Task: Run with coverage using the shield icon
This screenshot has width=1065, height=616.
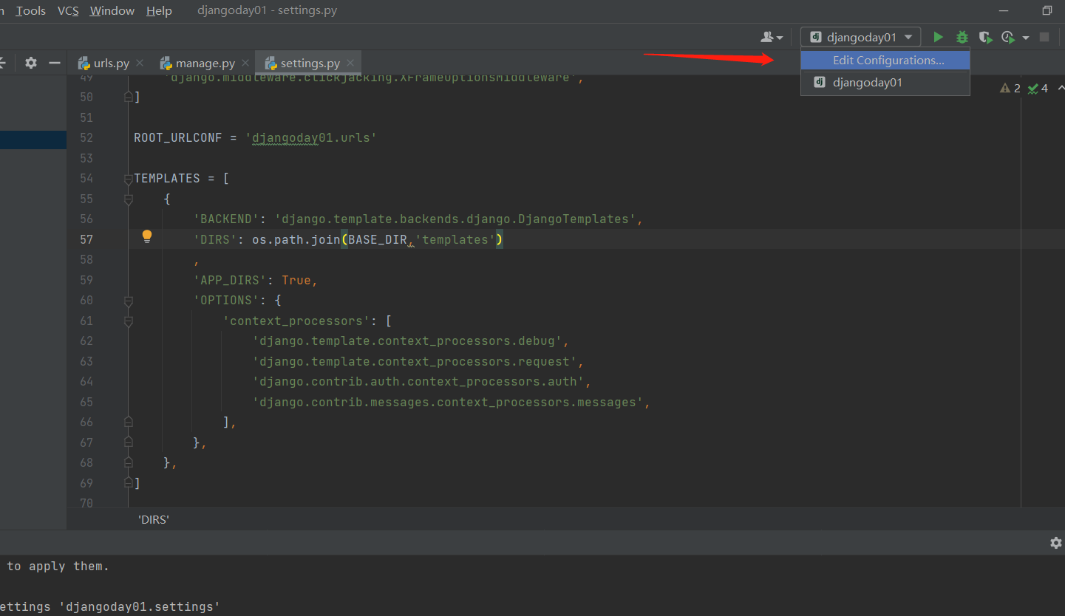Action: pyautogui.click(x=984, y=37)
